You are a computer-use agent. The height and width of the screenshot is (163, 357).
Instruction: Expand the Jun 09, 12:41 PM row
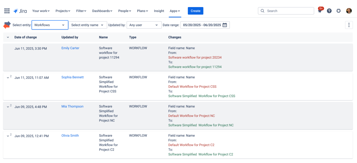8,136
